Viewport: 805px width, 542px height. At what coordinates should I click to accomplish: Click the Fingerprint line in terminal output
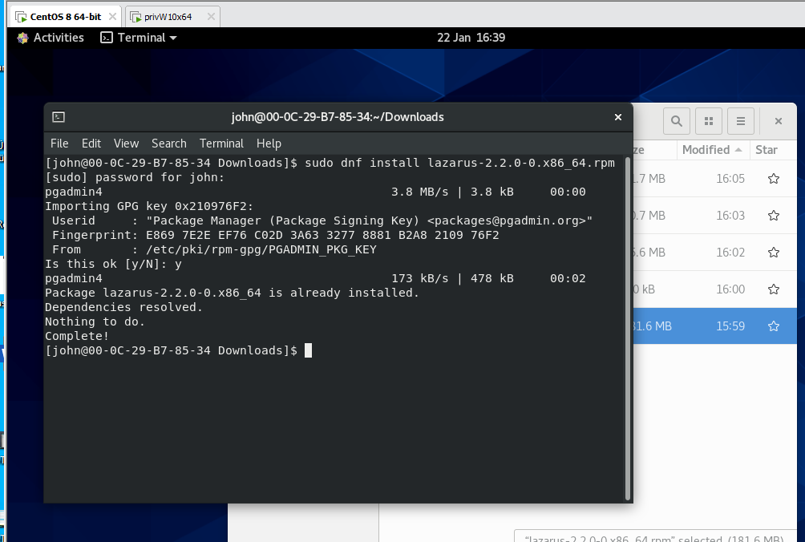tap(275, 236)
